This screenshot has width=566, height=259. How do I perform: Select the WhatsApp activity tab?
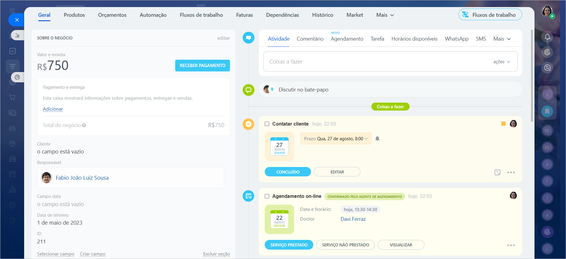[456, 39]
